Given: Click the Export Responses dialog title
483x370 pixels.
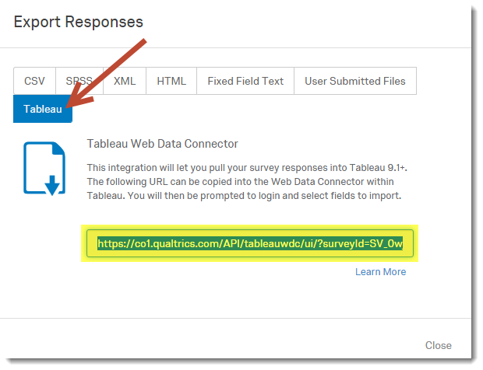Looking at the screenshot, I should (x=79, y=22).
